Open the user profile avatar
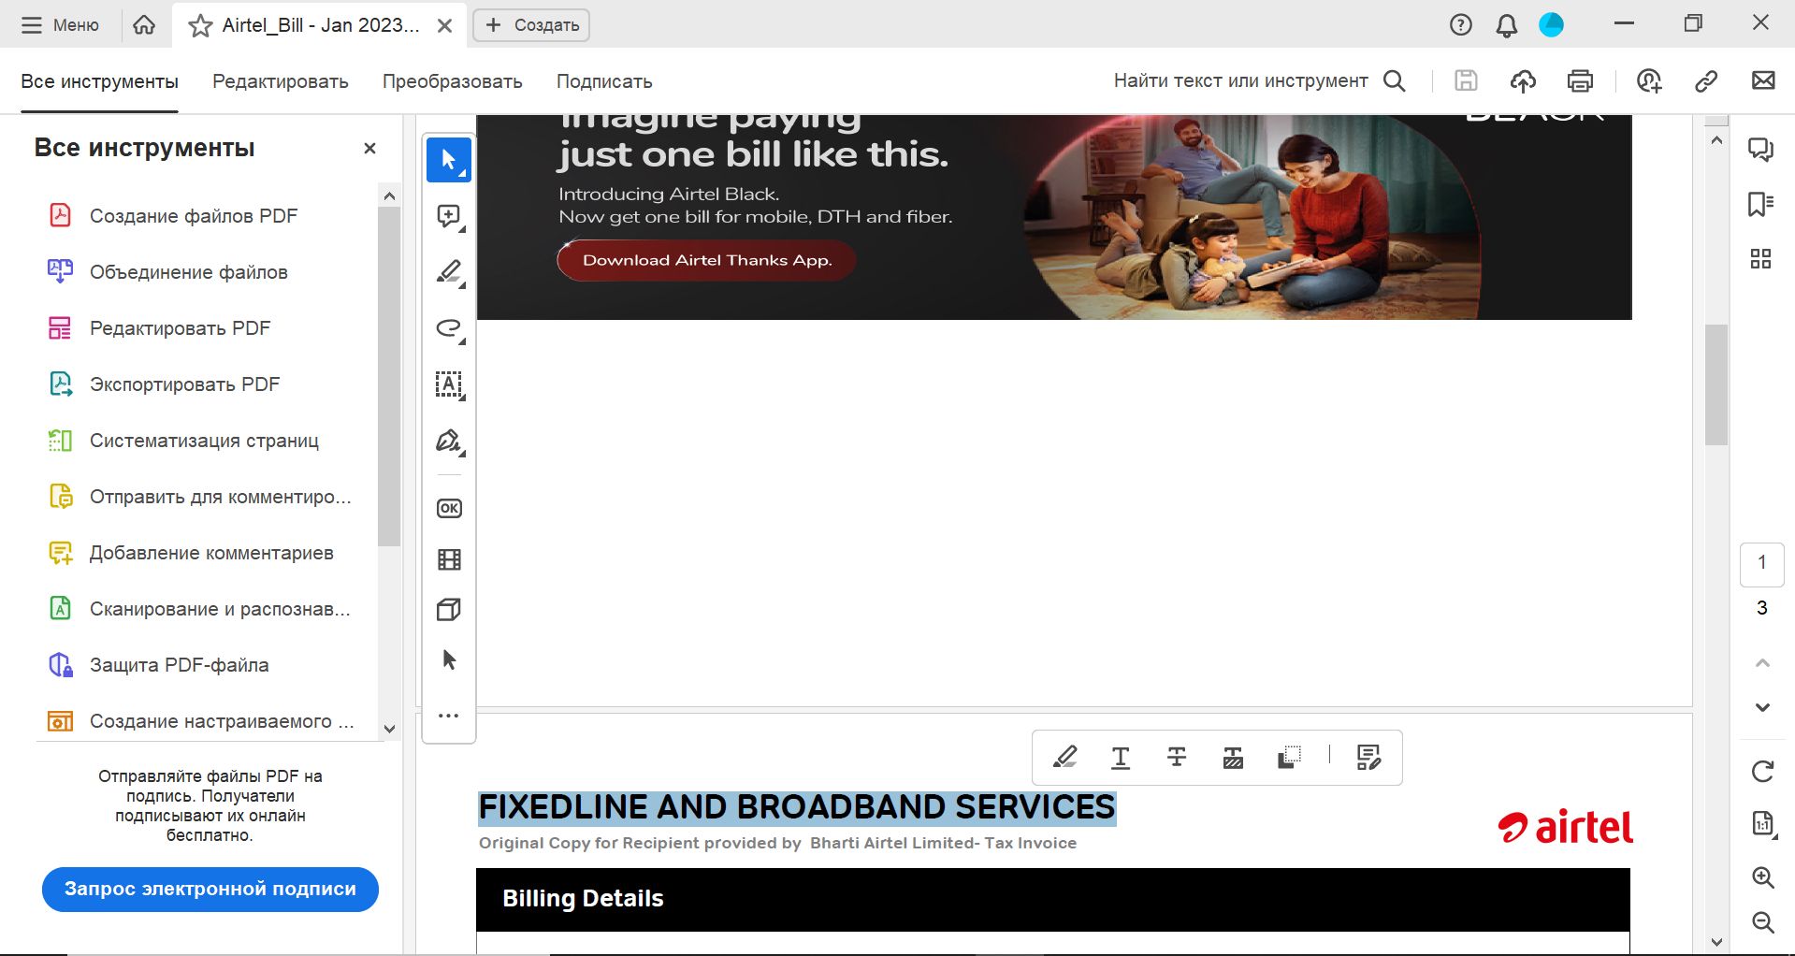This screenshot has height=956, width=1795. click(x=1552, y=25)
